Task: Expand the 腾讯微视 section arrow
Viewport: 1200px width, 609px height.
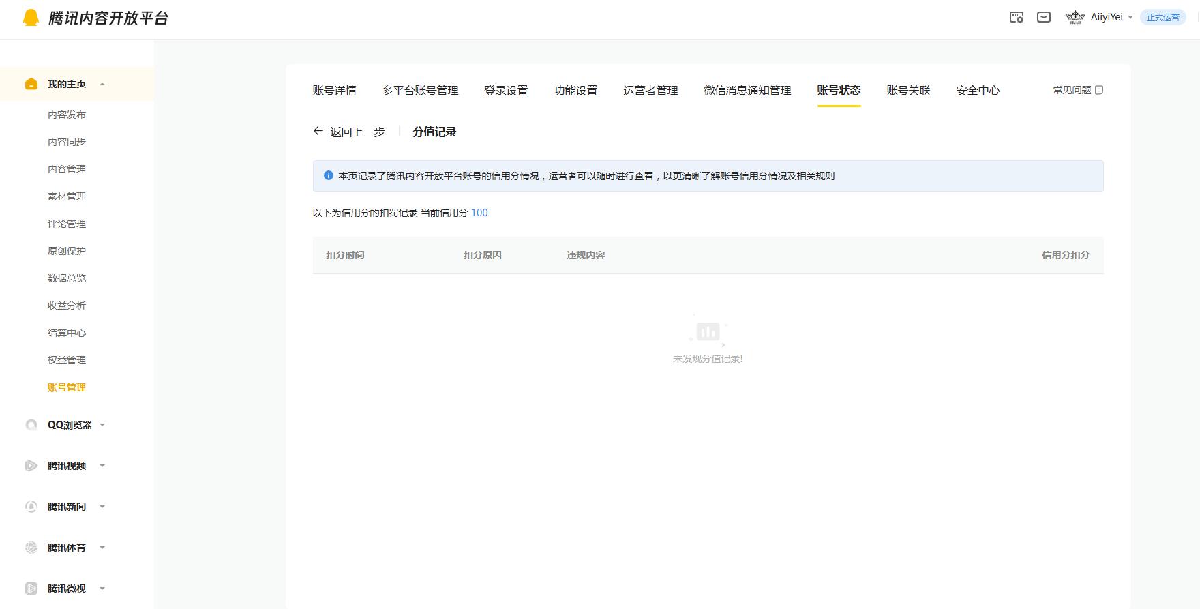Action: click(102, 589)
